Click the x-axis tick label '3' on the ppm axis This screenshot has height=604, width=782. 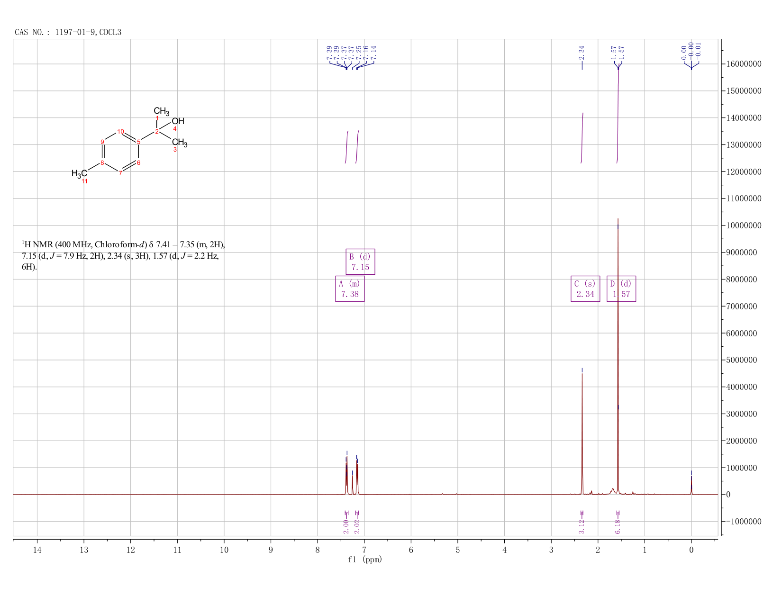click(551, 550)
